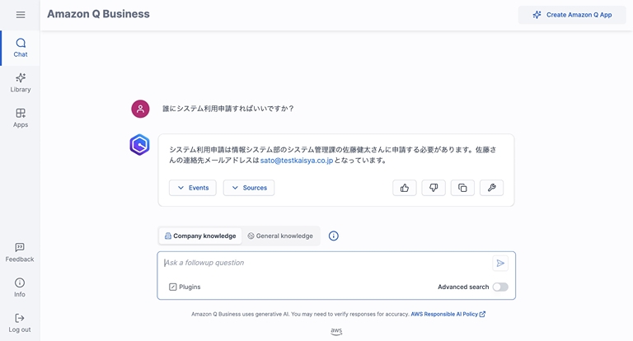Toggle the Advanced search switch
Image resolution: width=633 pixels, height=341 pixels.
click(x=500, y=287)
